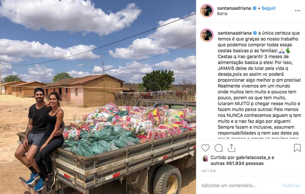Click the HÁ 1 DIA timestamp
This screenshot has width=305, height=194.
coord(208,171)
